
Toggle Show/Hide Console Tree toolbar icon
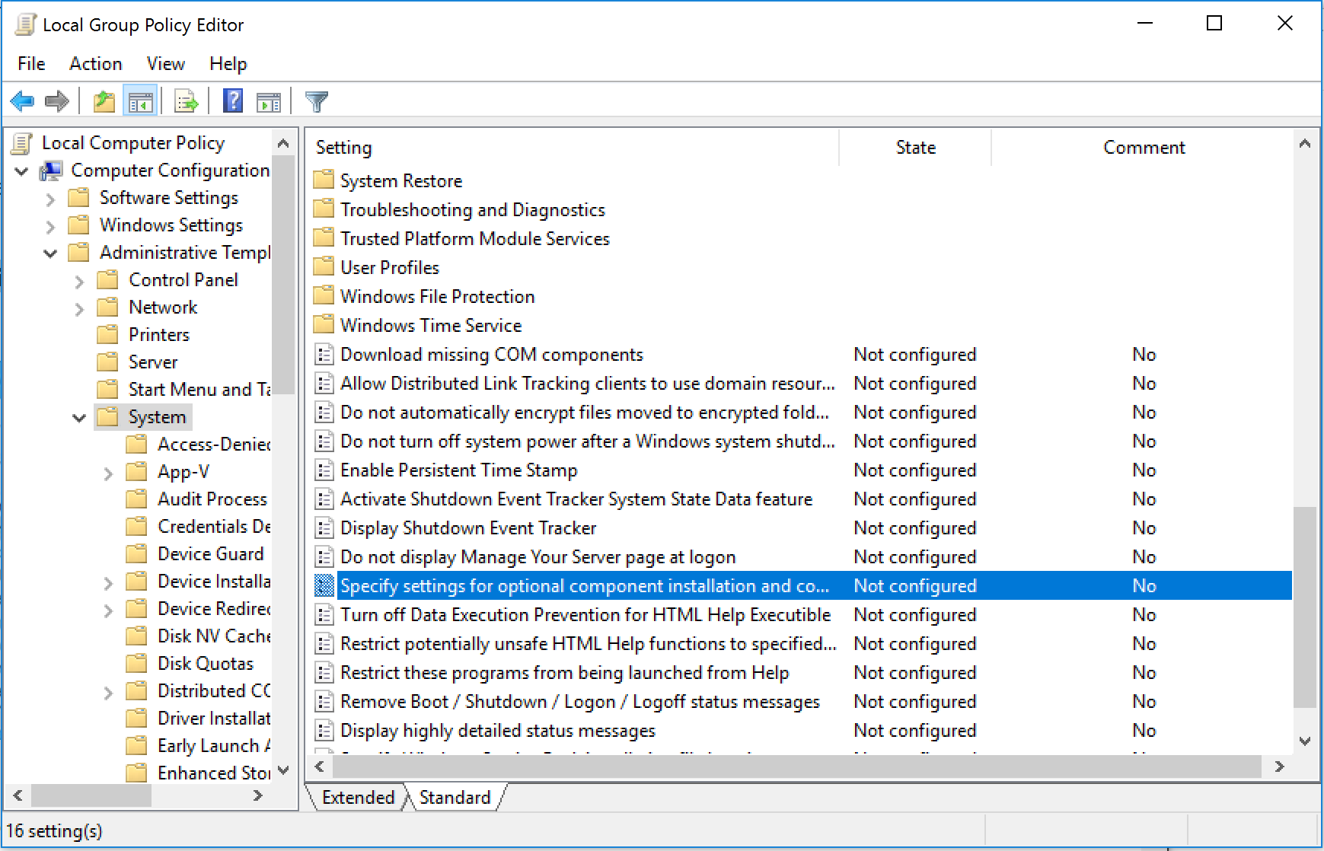pos(140,101)
